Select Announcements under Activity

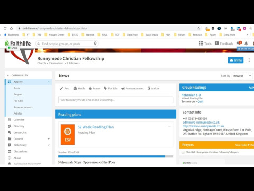[23, 107]
